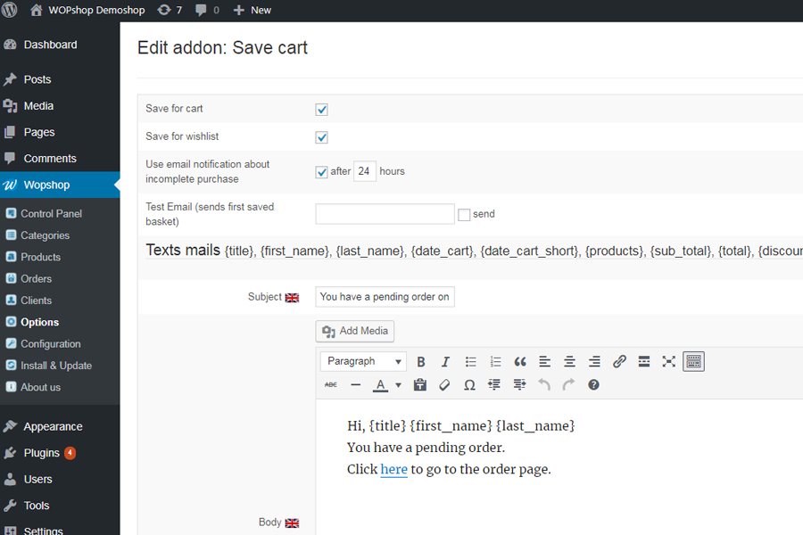Click the text color swatch button
The image size is (803, 535).
(x=380, y=385)
